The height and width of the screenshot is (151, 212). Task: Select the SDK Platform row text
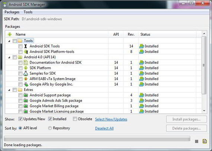tap(40, 68)
